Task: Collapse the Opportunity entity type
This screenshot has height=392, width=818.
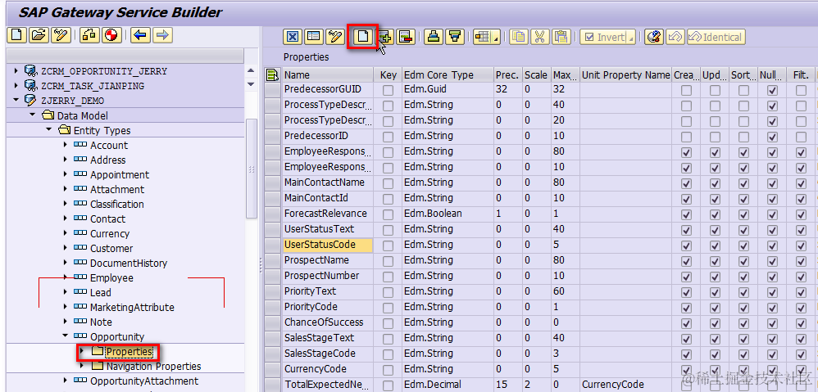Action: point(66,336)
